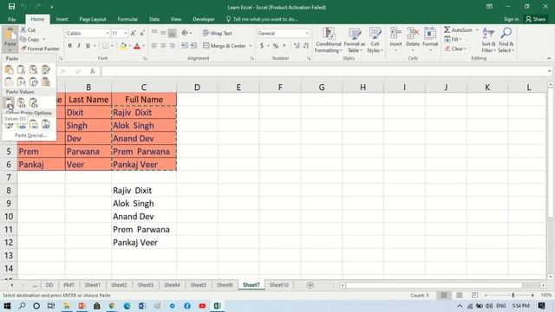Viewport: 555px width, 312px height.
Task: Open the Format cells menu
Action: pyautogui.click(x=430, y=40)
